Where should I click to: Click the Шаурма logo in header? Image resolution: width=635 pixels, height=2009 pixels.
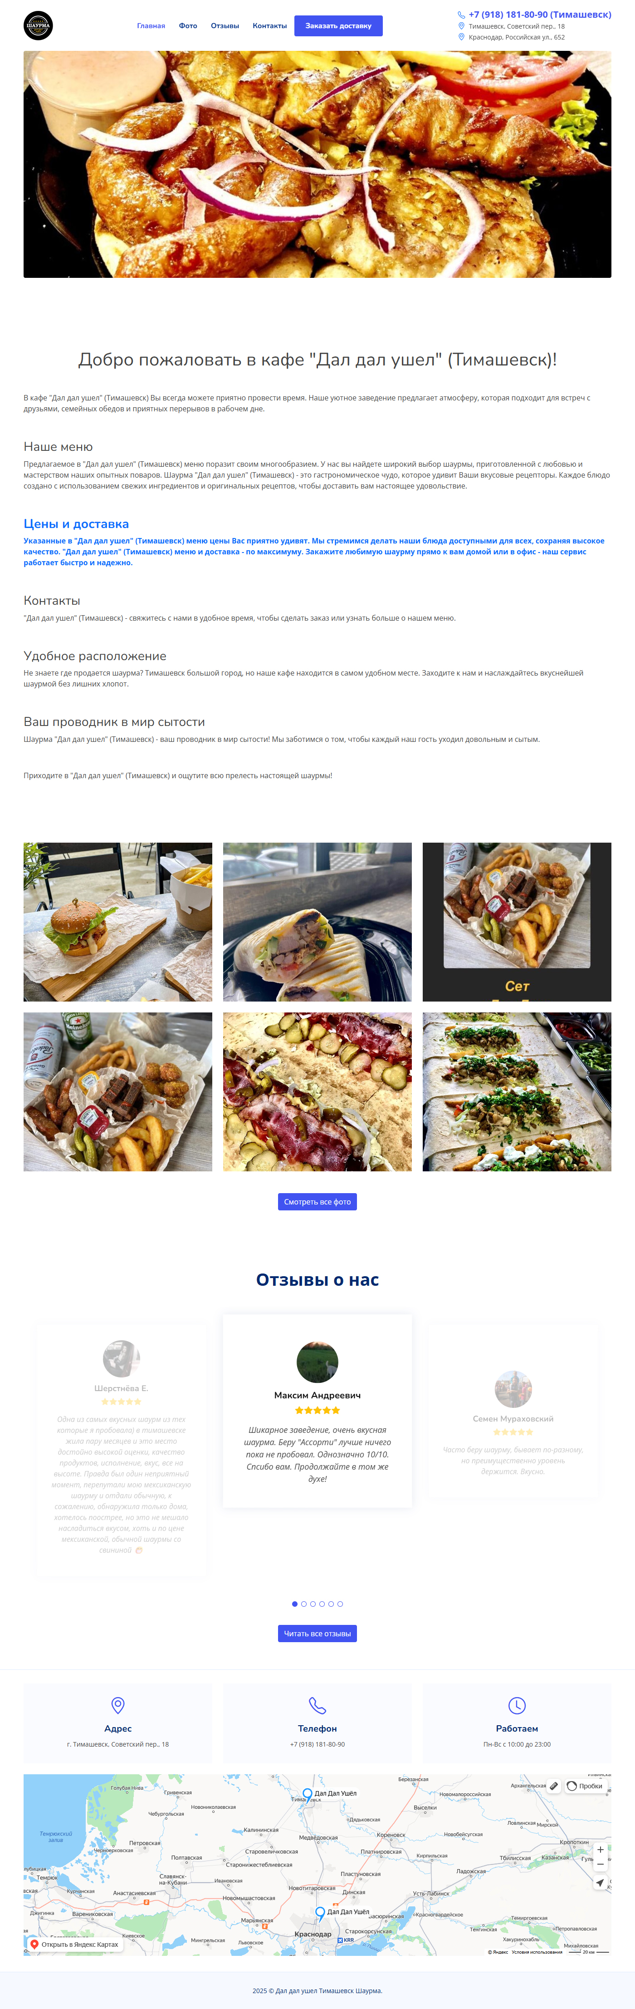pyautogui.click(x=38, y=26)
